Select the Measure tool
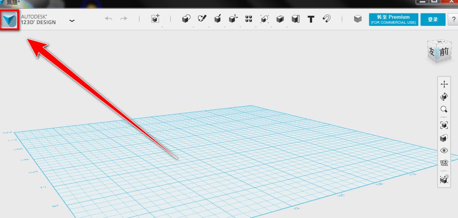458x218 pixels. pyautogui.click(x=296, y=19)
